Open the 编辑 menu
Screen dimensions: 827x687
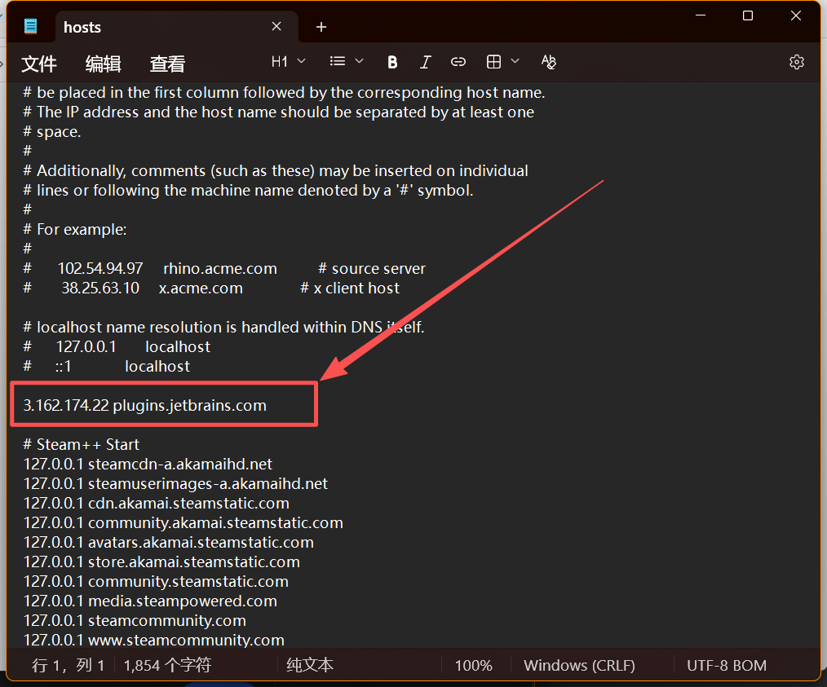(x=104, y=64)
